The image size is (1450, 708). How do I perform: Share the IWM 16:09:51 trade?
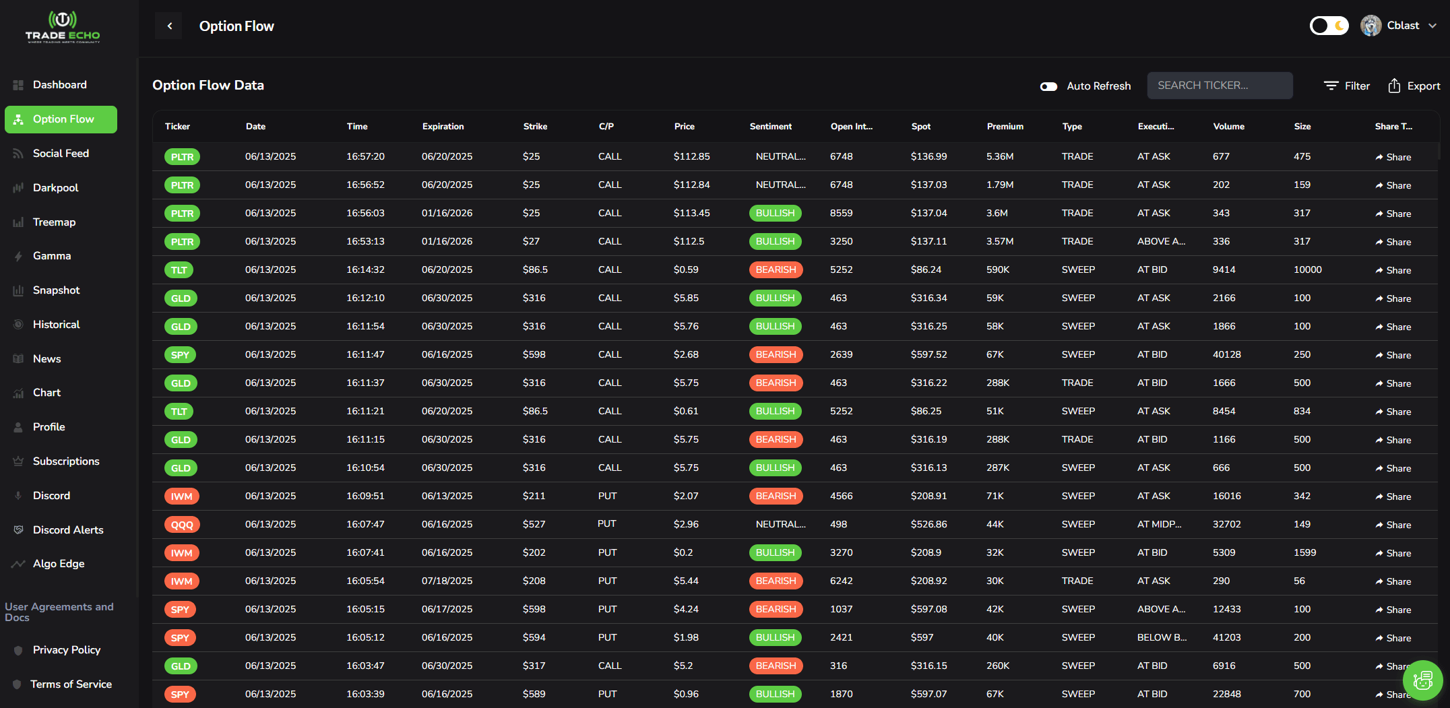point(1393,496)
